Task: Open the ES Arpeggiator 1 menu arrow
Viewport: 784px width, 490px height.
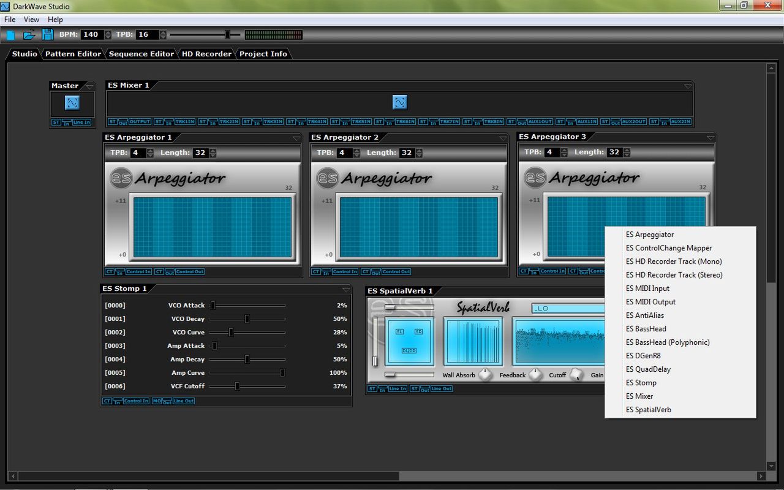Action: tap(296, 138)
